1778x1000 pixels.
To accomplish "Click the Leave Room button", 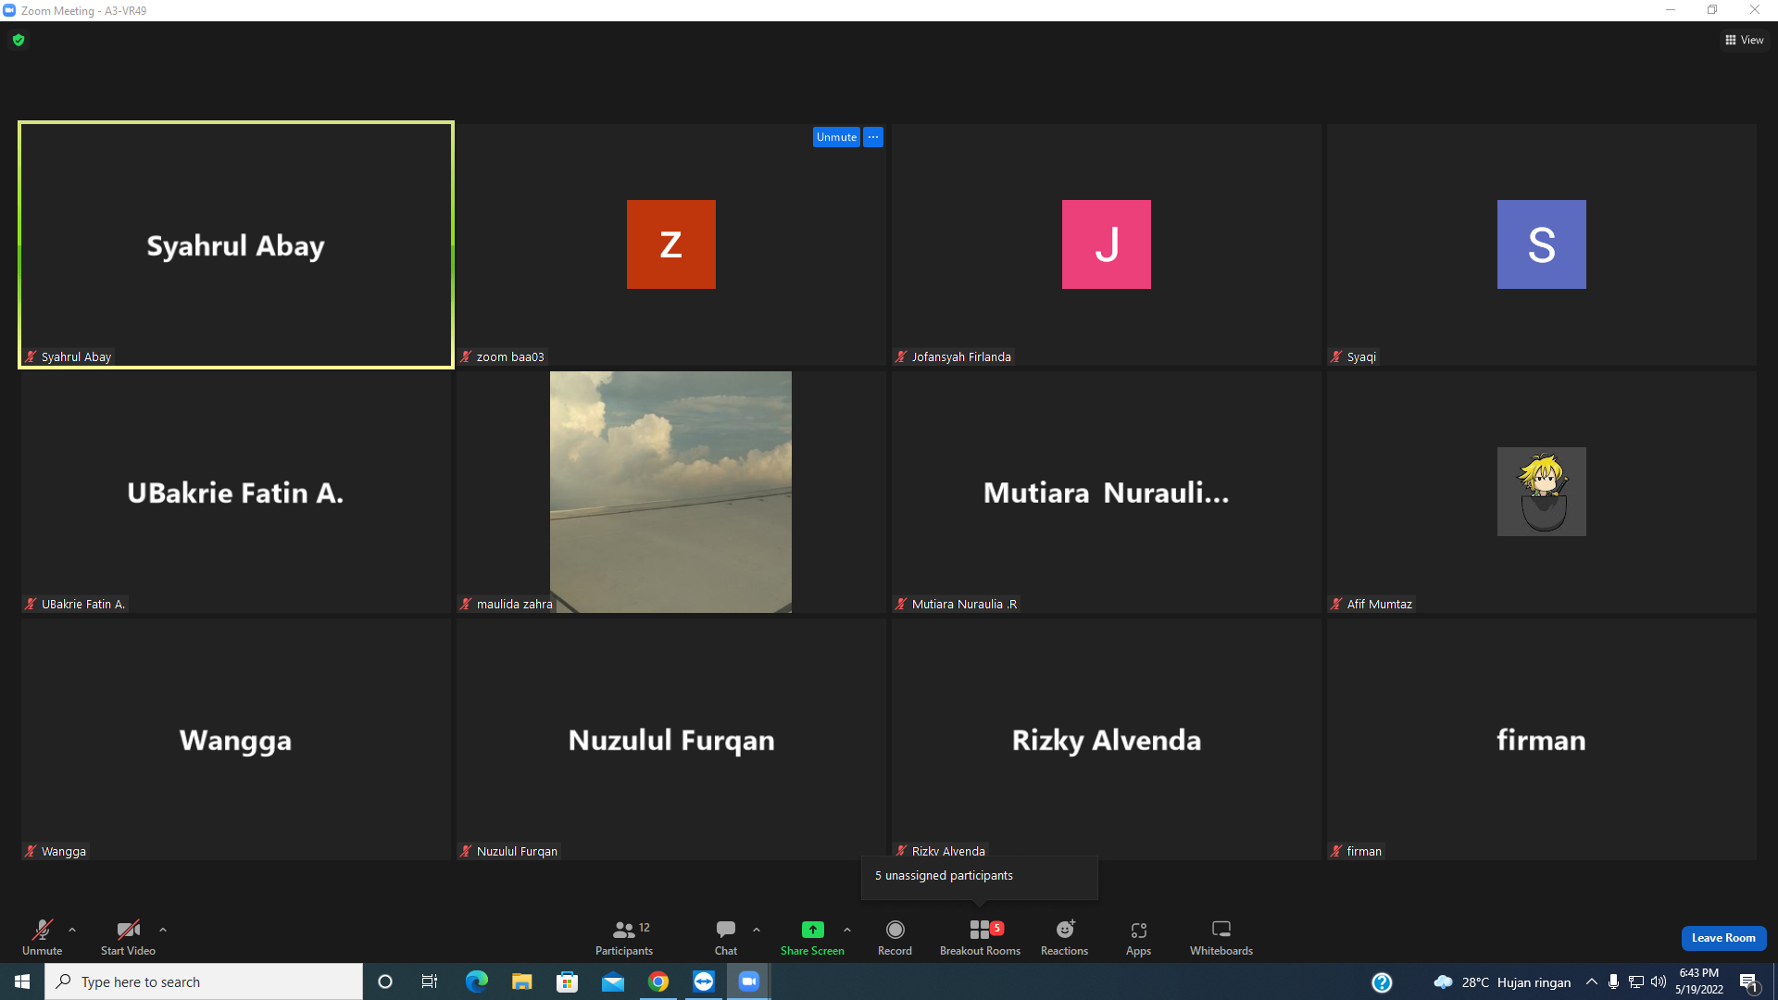I will 1723,938.
